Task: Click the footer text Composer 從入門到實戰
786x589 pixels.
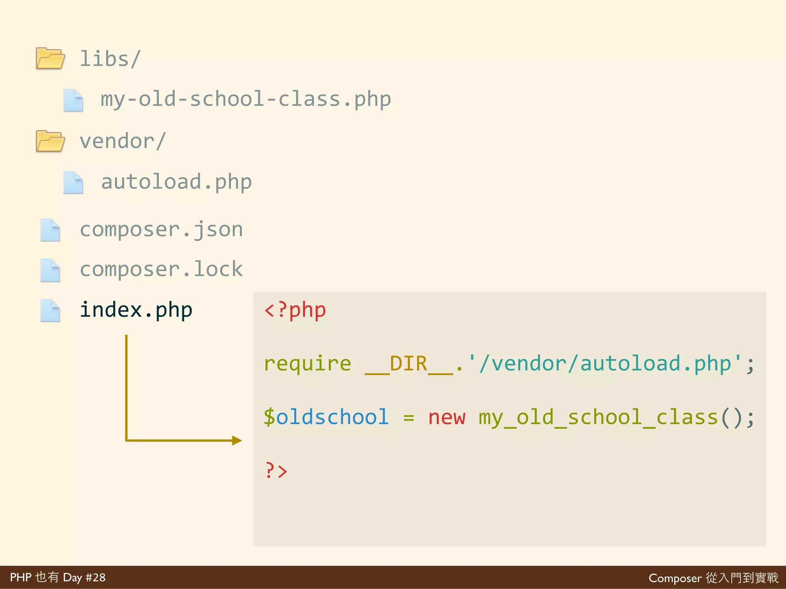Action: click(x=714, y=578)
